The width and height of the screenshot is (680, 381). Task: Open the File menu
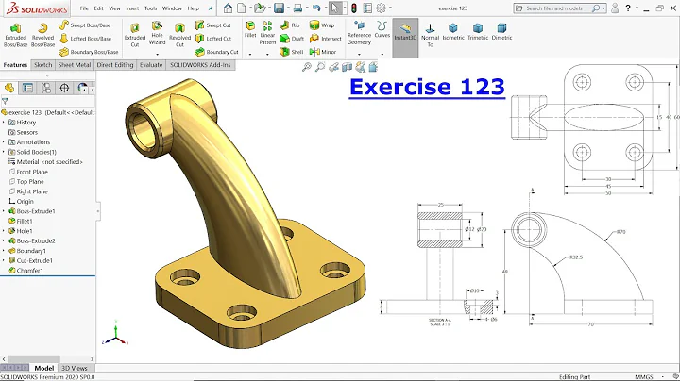coord(84,8)
